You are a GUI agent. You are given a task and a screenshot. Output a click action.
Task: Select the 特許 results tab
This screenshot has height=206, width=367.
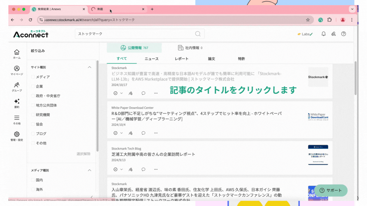(x=241, y=59)
